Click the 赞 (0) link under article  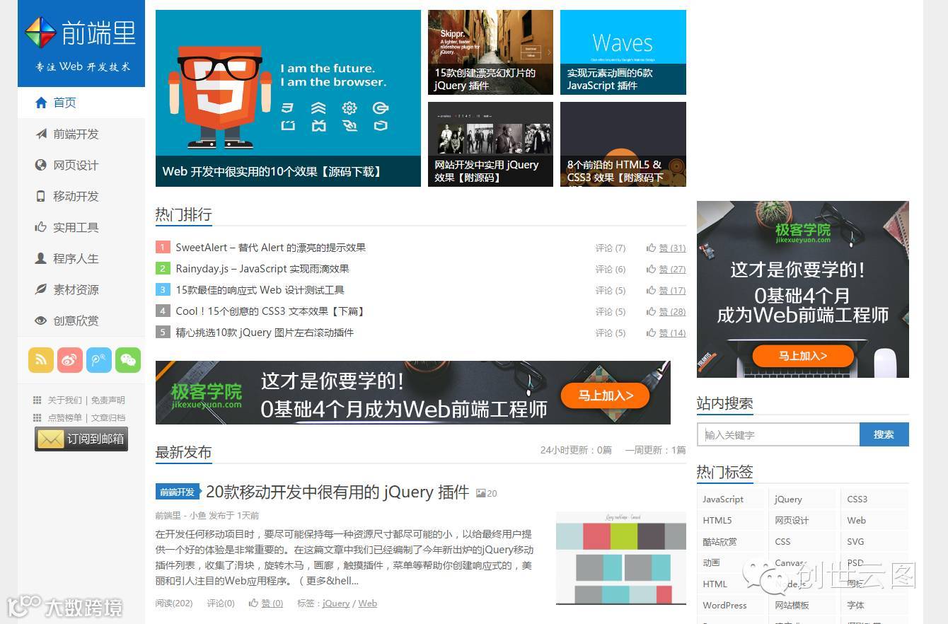(272, 603)
